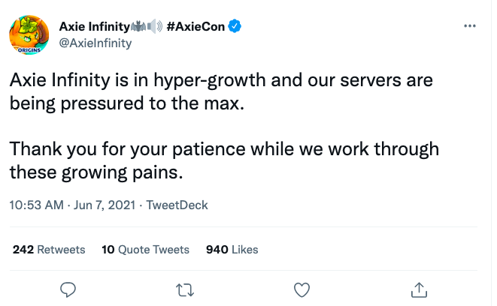Open the three-dot more options menu

coord(471,25)
